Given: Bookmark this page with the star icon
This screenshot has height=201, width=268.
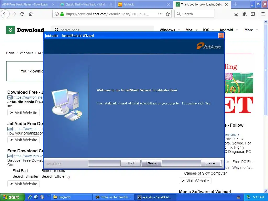Looking at the screenshot, I should tap(168, 14).
